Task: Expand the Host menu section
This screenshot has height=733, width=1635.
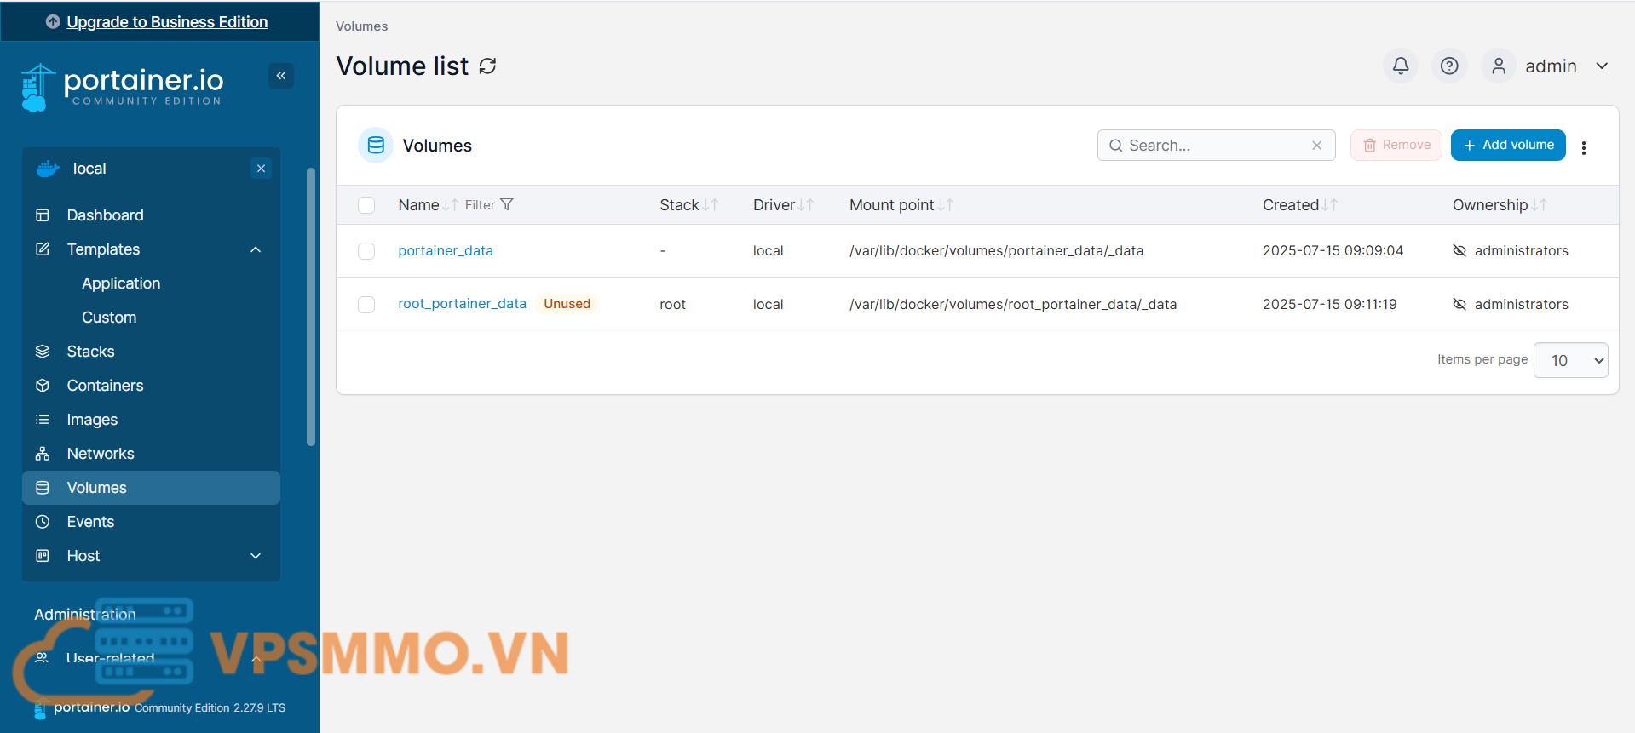Action: (256, 556)
